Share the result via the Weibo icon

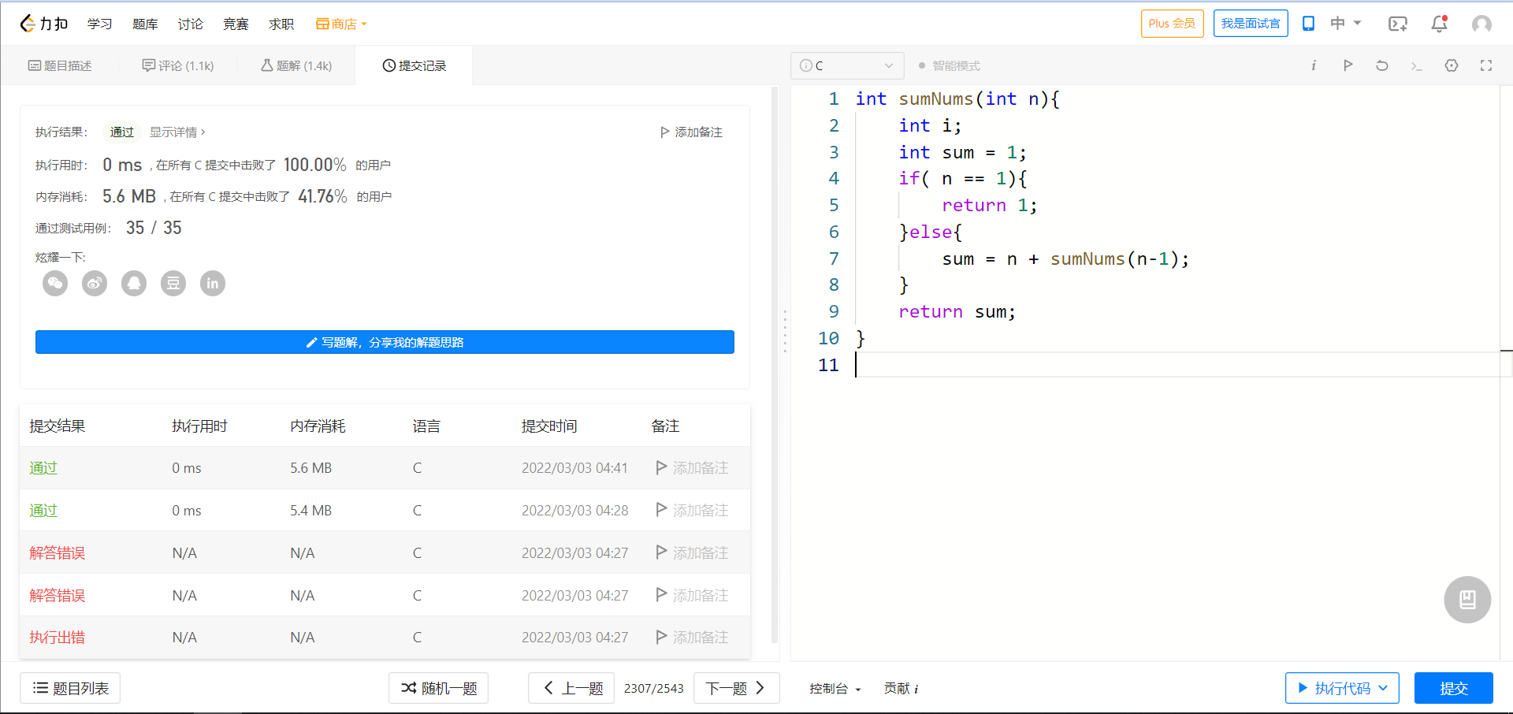[x=95, y=284]
